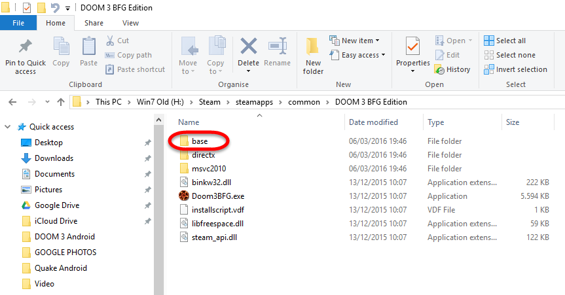565x295 pixels.
Task: Click the Move to icon
Action: click(189, 47)
